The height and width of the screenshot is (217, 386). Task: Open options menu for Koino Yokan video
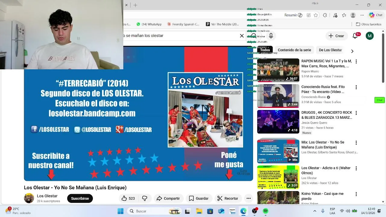click(x=356, y=194)
